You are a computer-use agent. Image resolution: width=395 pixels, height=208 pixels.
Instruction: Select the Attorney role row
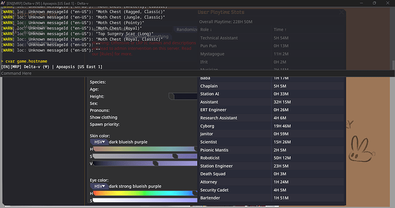(271, 182)
